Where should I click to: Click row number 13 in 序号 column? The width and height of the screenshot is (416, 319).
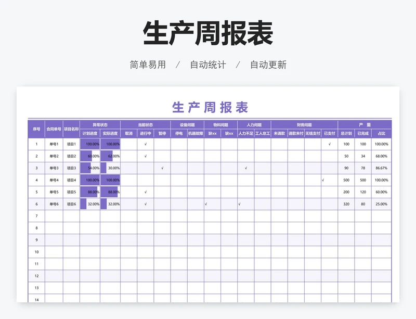point(36,288)
